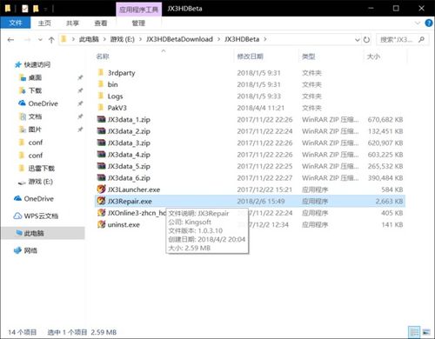Click the JX3data_1.zip archive icon
This screenshot has height=339, width=435.
pos(101,119)
